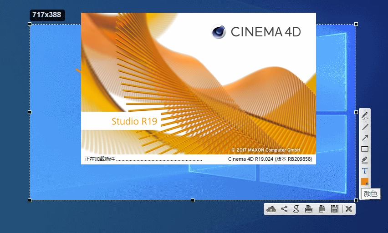Open the orange color swatch picker

(x=365, y=182)
